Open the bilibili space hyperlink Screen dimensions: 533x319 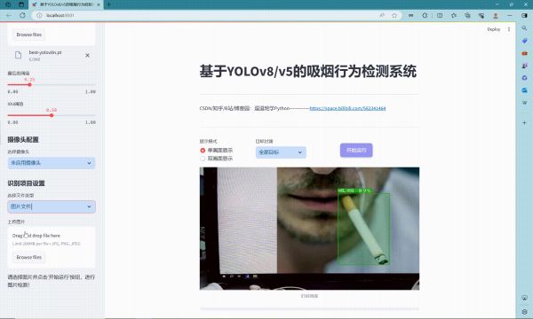click(x=347, y=108)
